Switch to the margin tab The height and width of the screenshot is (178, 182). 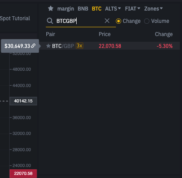tap(66, 9)
